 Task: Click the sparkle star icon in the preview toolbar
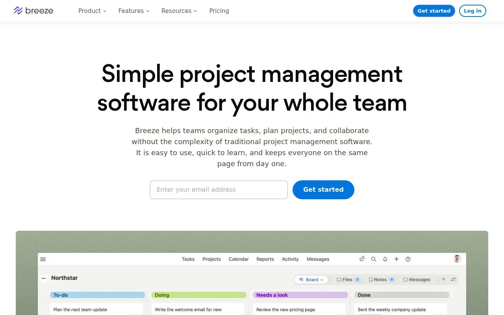(362, 259)
